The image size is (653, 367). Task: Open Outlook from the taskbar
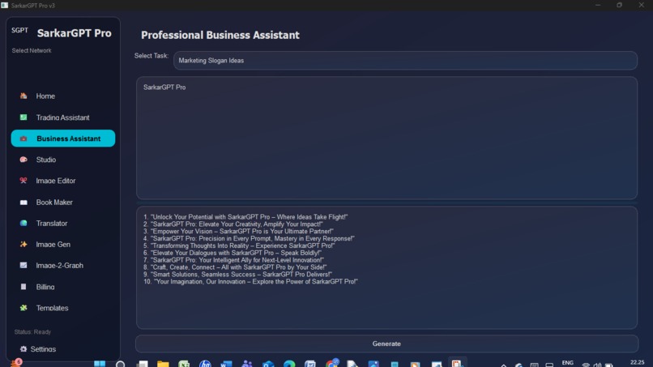tap(268, 364)
